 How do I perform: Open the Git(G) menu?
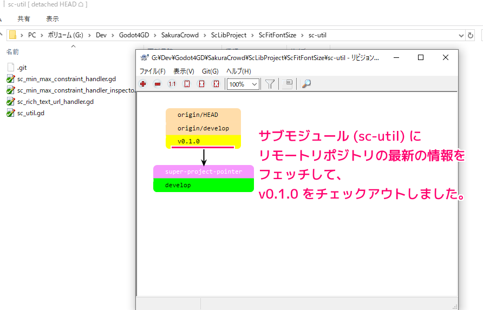(x=210, y=71)
